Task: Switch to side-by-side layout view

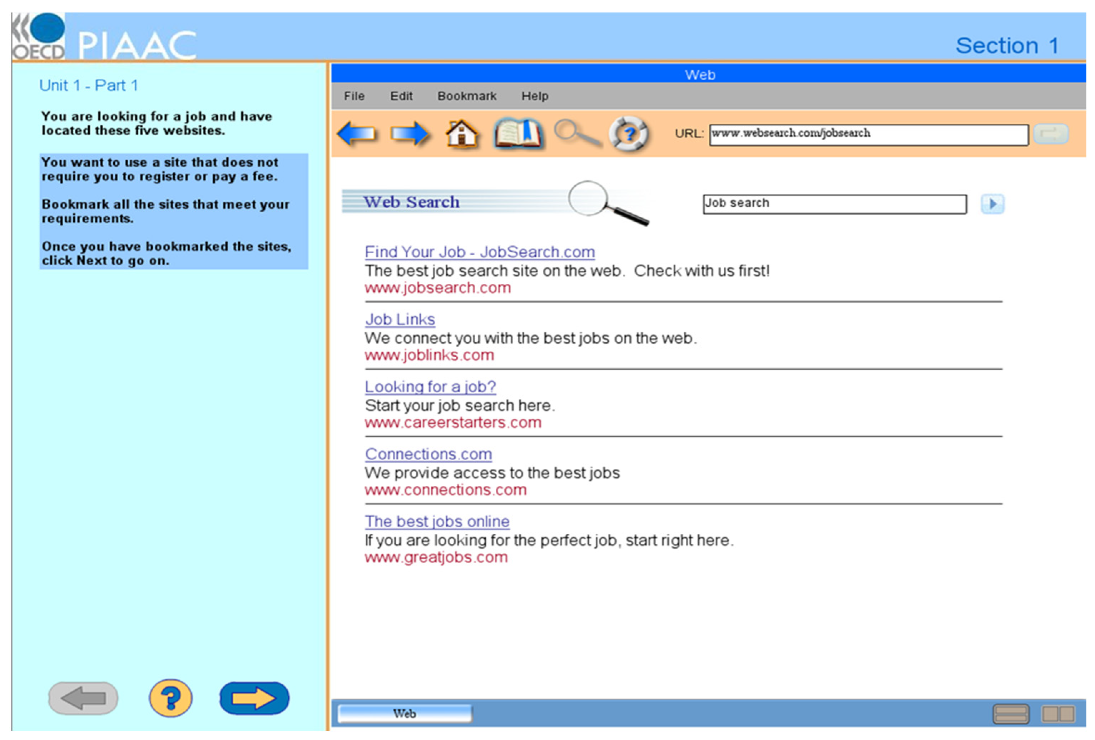Action: point(1058,714)
